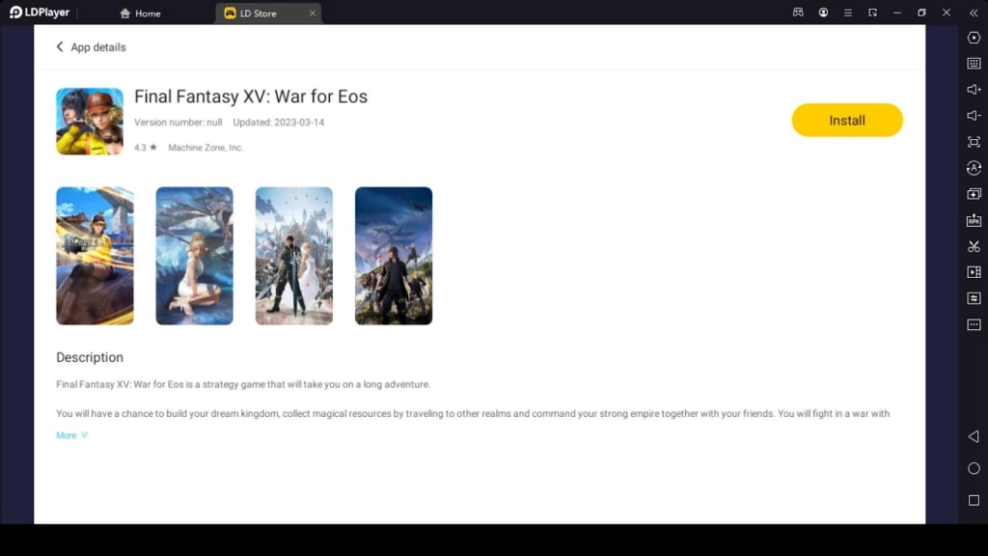Open the settings hexagon icon in the sidebar

(974, 38)
